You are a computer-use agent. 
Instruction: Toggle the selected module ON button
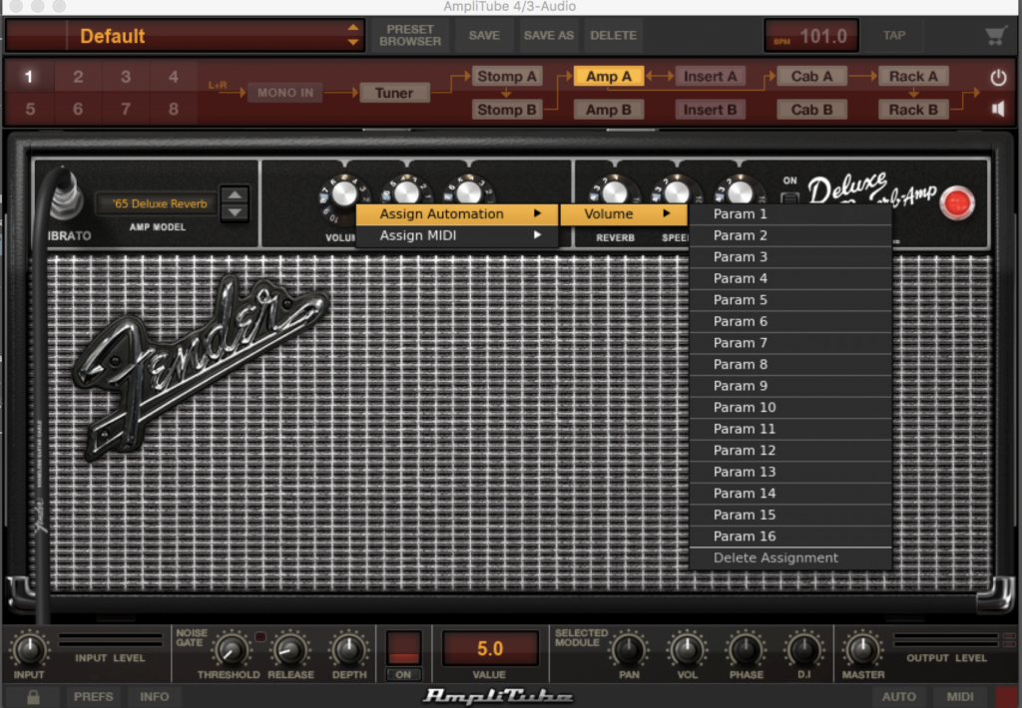click(x=403, y=674)
